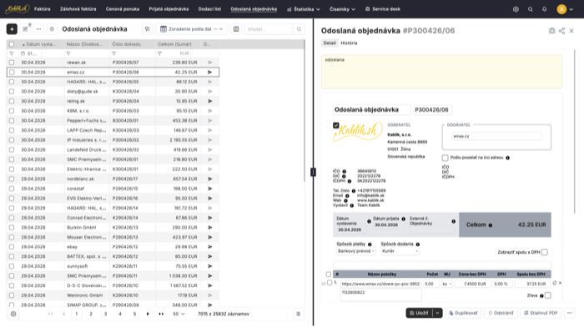Open the Faktúra menu item
584x328 pixels.
tap(42, 9)
